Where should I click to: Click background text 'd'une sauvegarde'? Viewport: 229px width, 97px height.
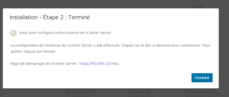(x=199, y=91)
